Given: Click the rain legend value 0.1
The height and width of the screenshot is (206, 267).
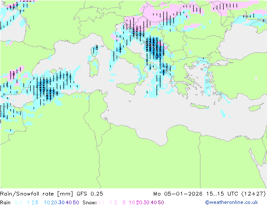Looking at the screenshot, I should pos(18,203).
